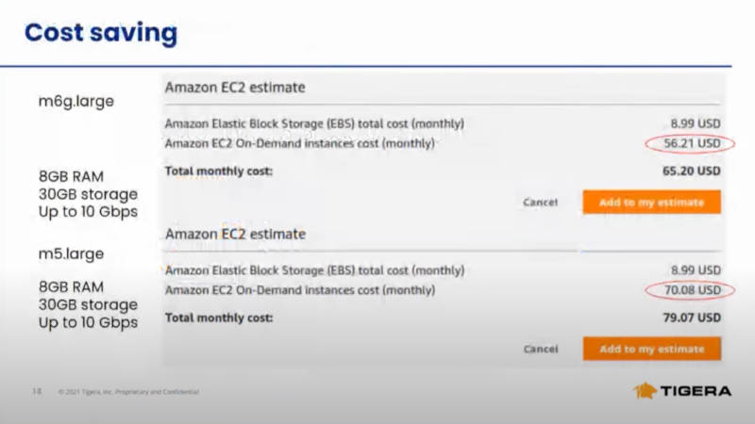This screenshot has height=424, width=755.
Task: Click the Tigera logo icon
Action: [x=646, y=390]
